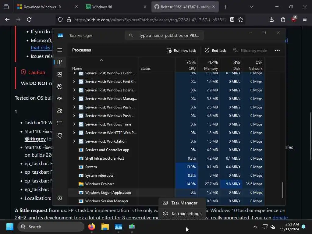Open Firefox downloads panel

click(x=271, y=19)
